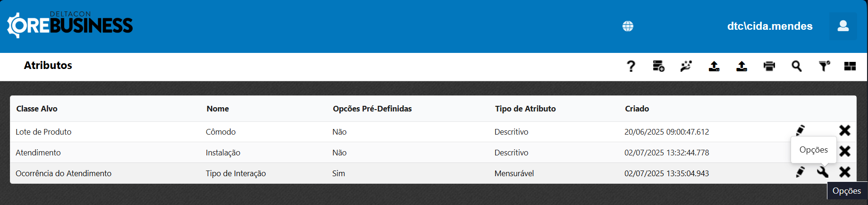Print the Atributos list
The image size is (868, 205).
coord(769,66)
